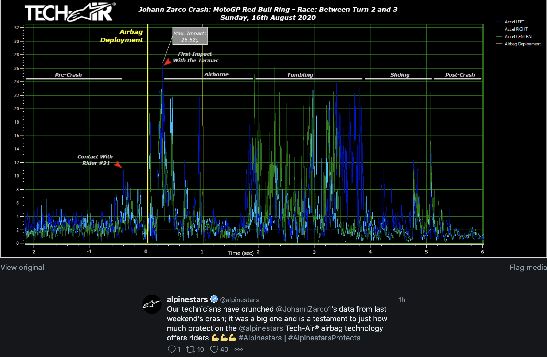Click the Max. Impact 26.52g label box
This screenshot has width=547, height=357.
point(190,36)
